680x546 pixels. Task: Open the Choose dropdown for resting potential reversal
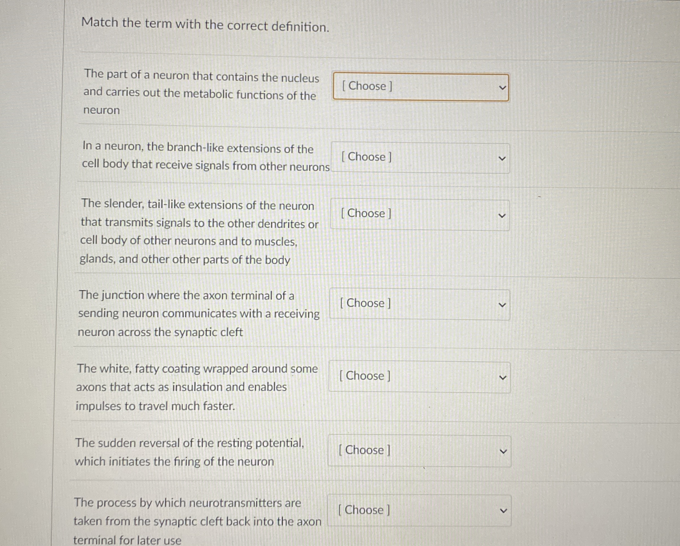[420, 450]
